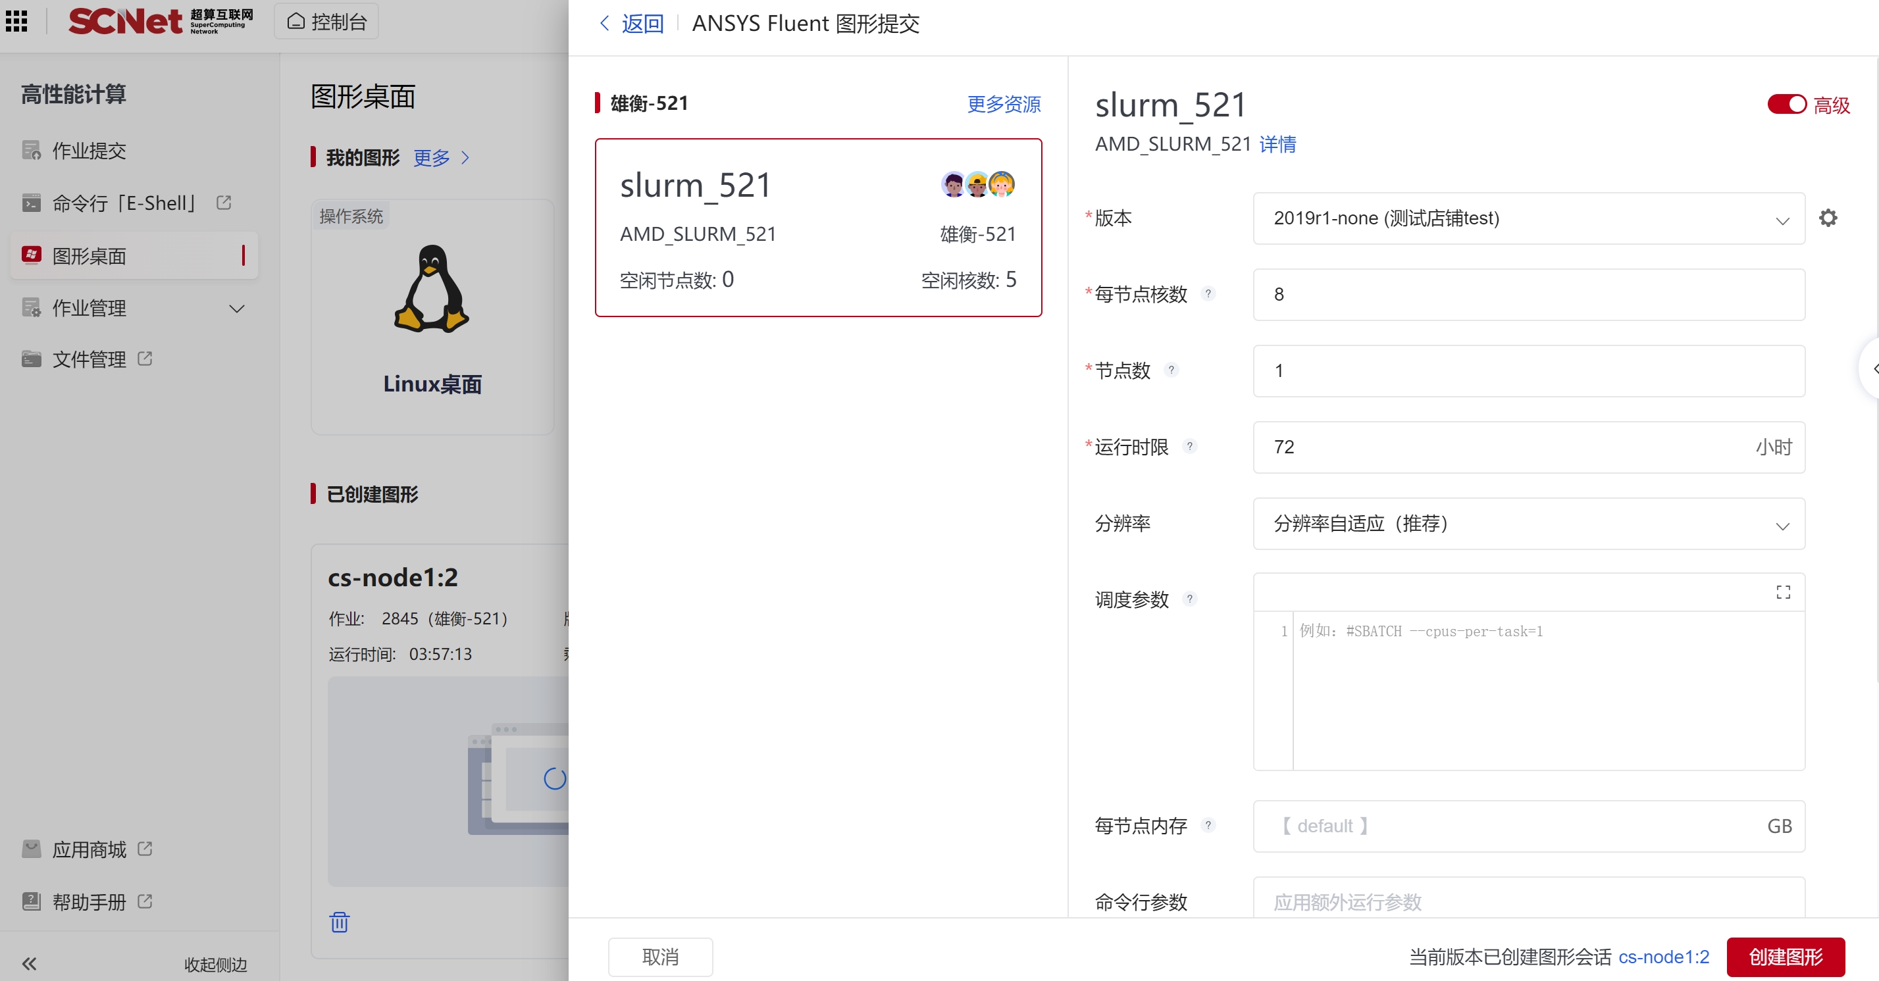Click the 作业提交 sidebar icon
Image resolution: width=1879 pixels, height=981 pixels.
pos(32,150)
